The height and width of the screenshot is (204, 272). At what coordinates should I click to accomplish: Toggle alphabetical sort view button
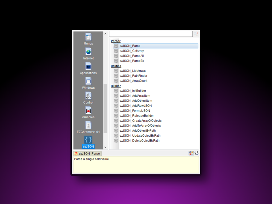(x=196, y=153)
